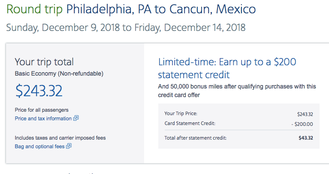Click the - $200.00 statement credit value
This screenshot has height=174, width=329.
(x=302, y=124)
